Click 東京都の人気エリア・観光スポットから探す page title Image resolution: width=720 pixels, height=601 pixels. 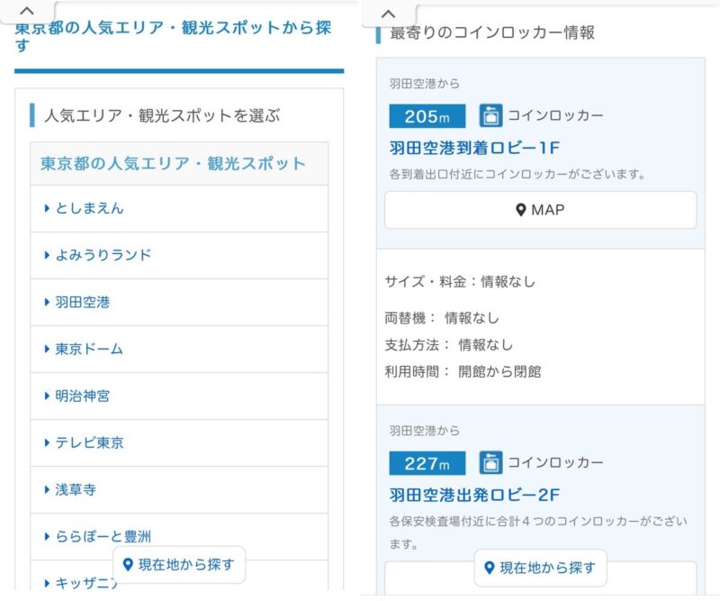173,36
